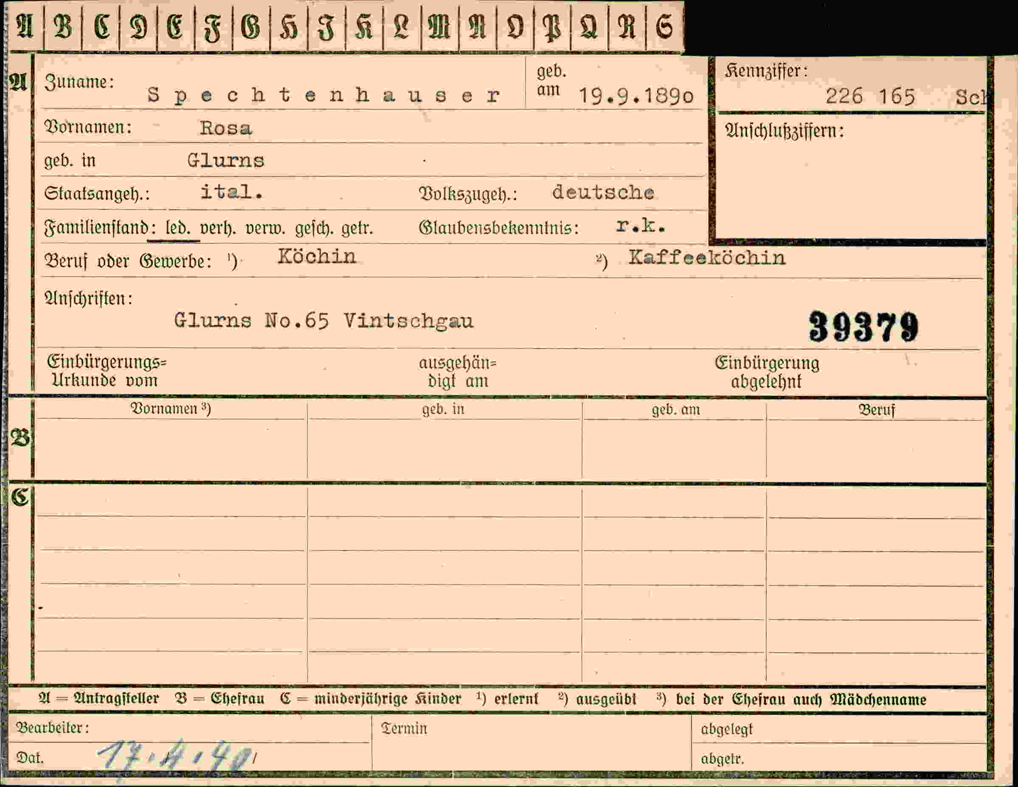Click the practised occupation Kaffeeköchin
Screen dimensions: 1018x787
point(707,258)
